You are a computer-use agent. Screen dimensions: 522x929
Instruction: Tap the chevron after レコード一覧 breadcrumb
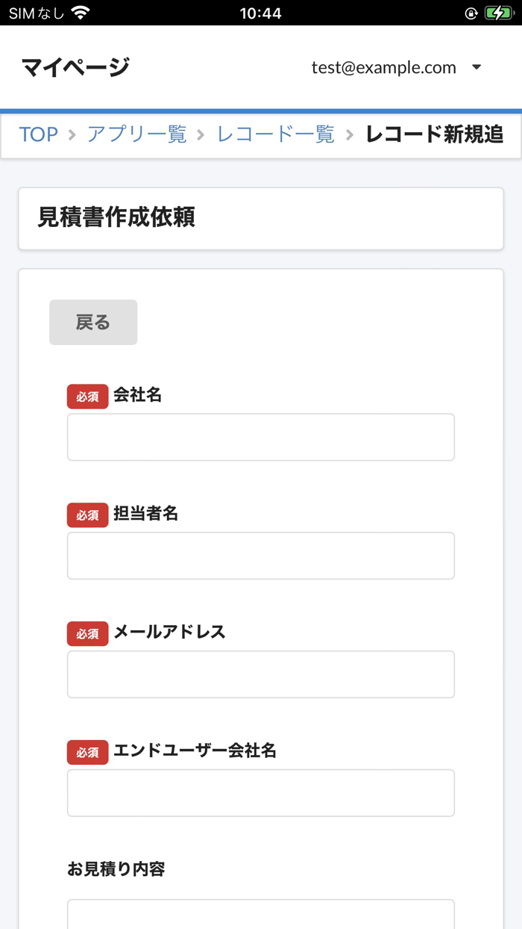click(350, 135)
